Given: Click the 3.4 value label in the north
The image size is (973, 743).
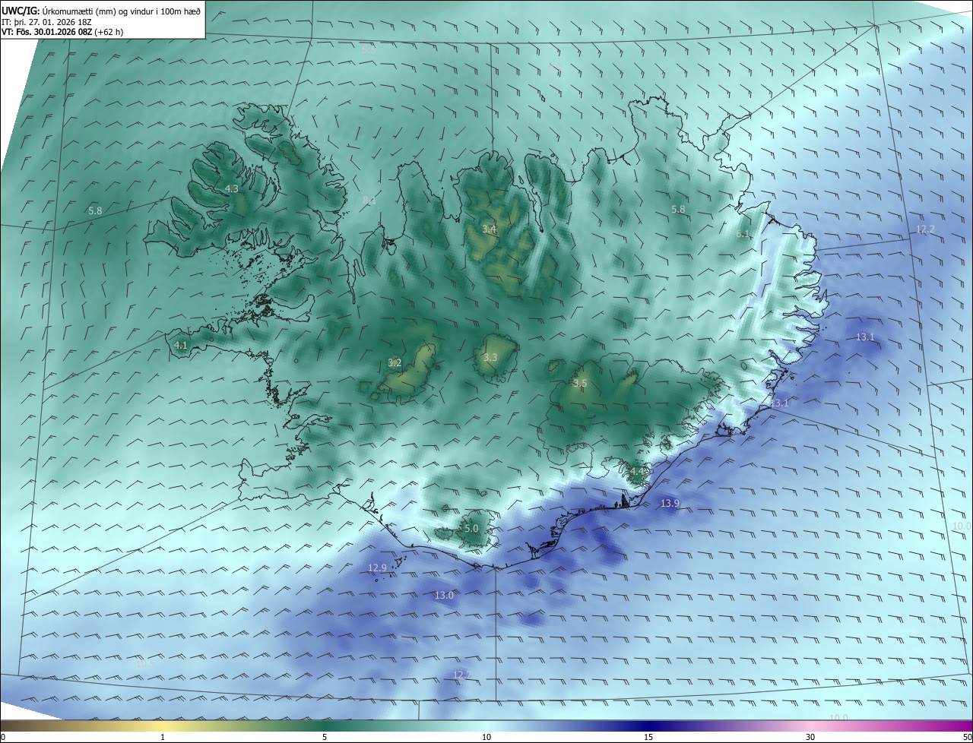Looking at the screenshot, I should pos(490,229).
